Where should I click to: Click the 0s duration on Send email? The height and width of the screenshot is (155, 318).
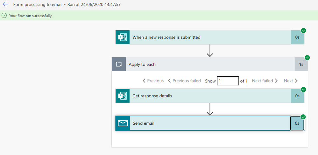pos(297,123)
